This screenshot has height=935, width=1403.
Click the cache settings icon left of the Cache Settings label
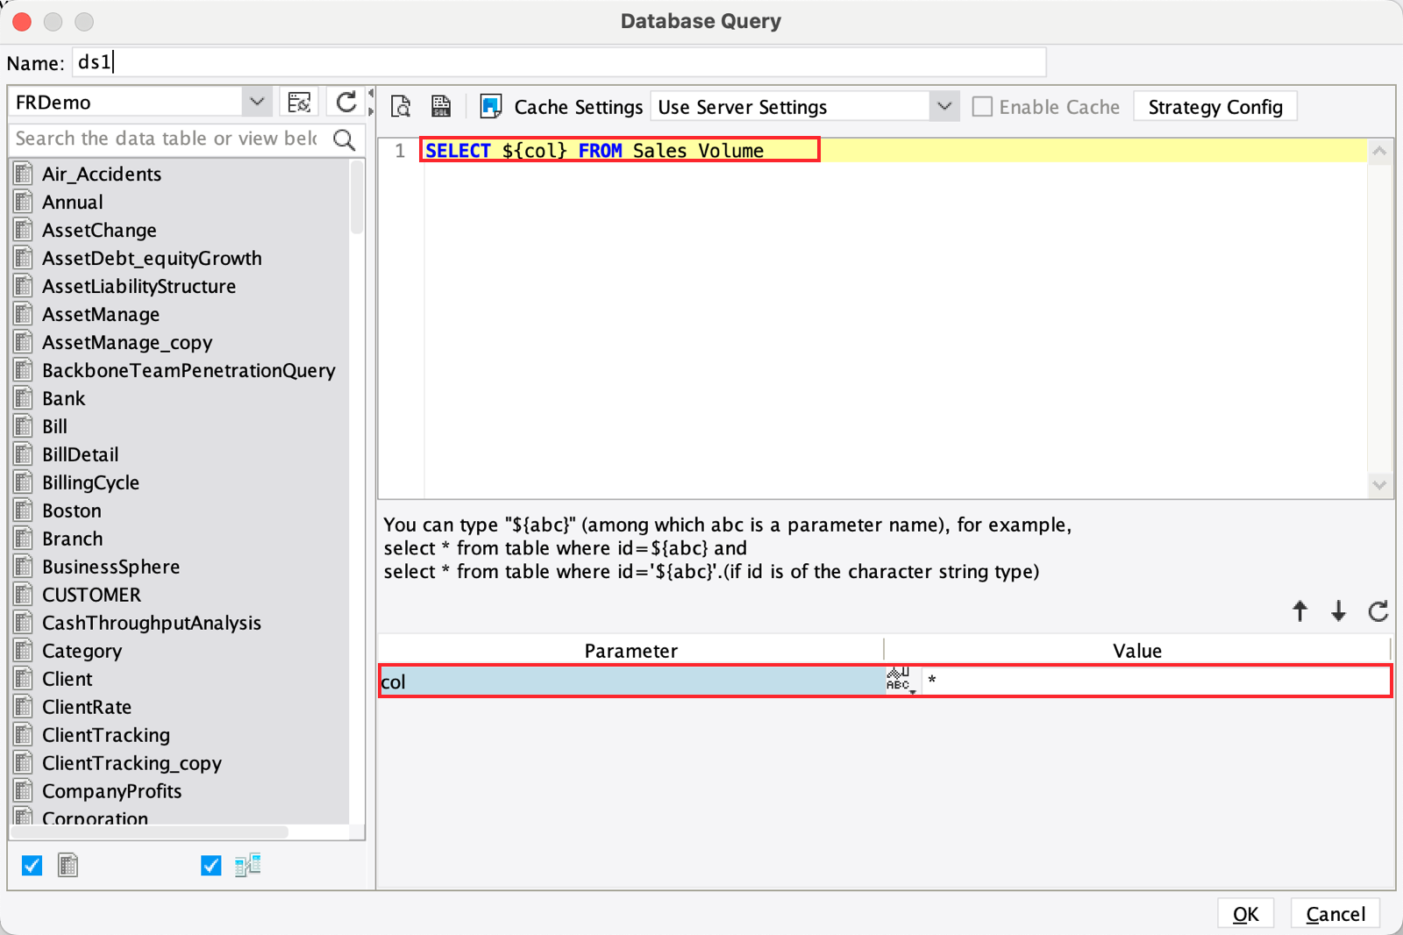[491, 106]
